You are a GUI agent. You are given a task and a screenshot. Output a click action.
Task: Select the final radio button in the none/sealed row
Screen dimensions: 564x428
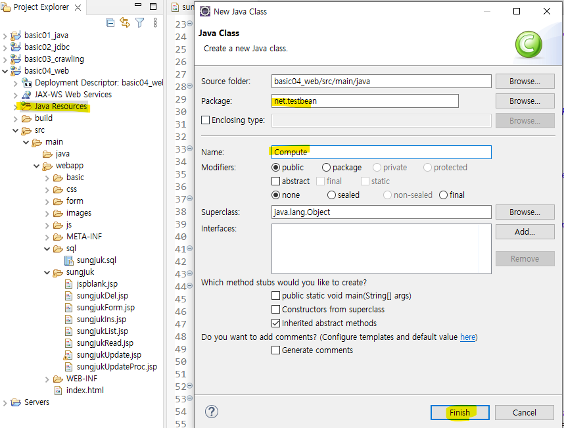[444, 195]
